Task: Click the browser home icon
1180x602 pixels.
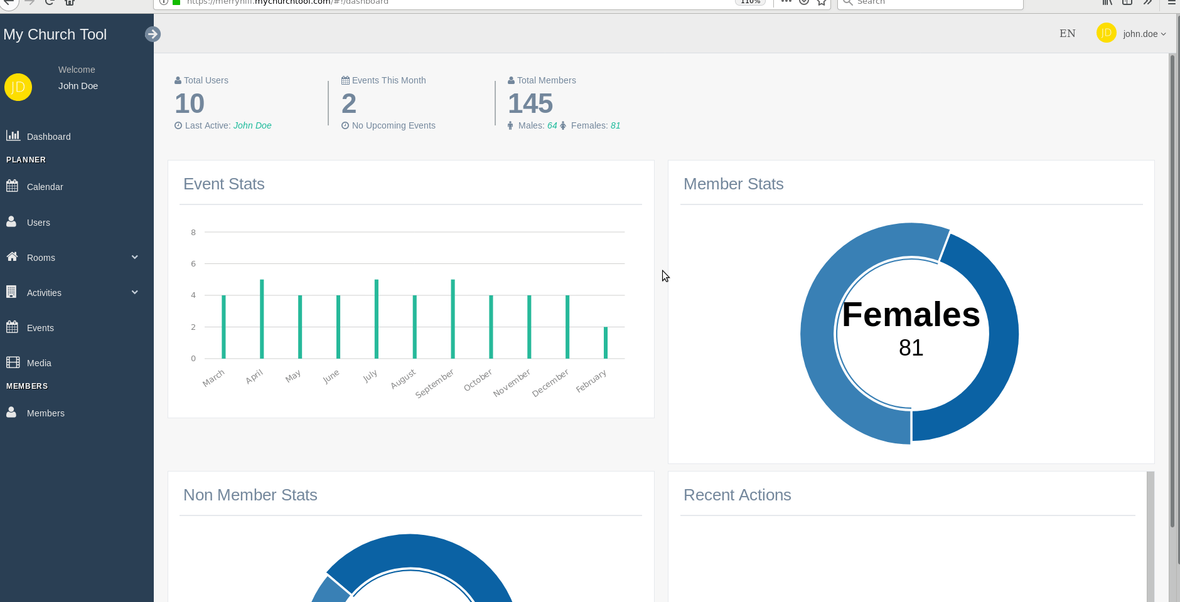Action: [x=70, y=2]
